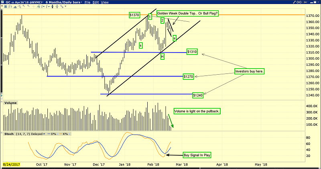
Task: Click the studies/indicator toolbar icon
Action: (x=15, y=7)
